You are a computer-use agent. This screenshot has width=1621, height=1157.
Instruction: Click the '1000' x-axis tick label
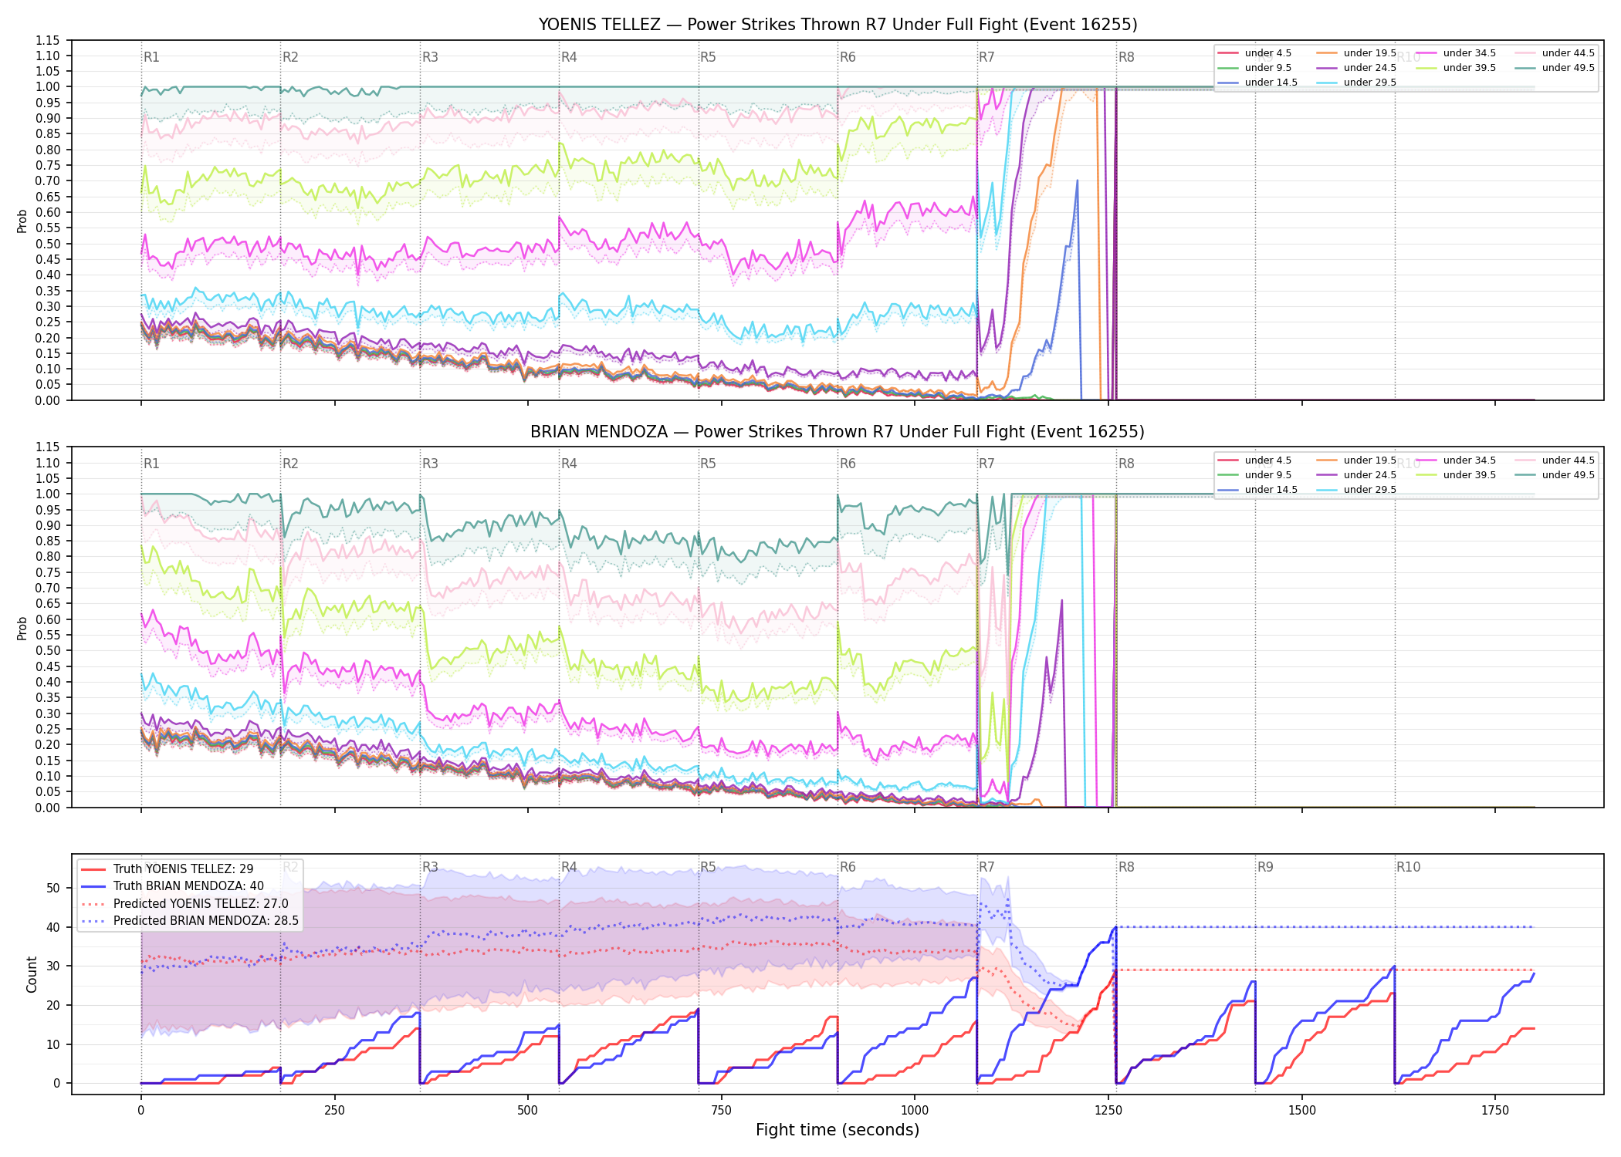tap(915, 1111)
